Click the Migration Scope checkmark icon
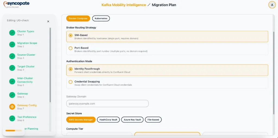This screenshot has width=278, height=138. (x=12, y=45)
